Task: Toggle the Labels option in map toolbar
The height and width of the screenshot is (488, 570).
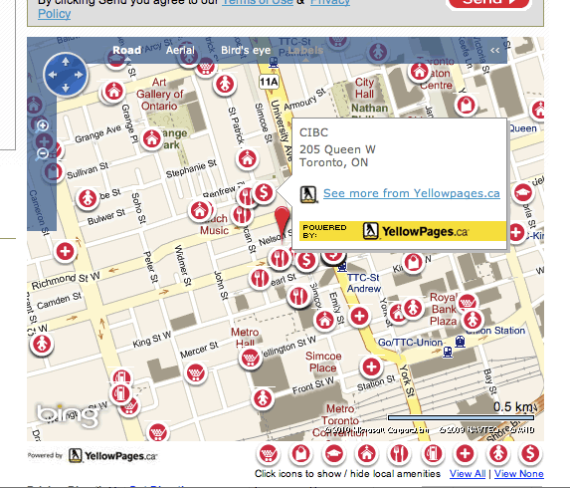Action: pyautogui.click(x=305, y=50)
